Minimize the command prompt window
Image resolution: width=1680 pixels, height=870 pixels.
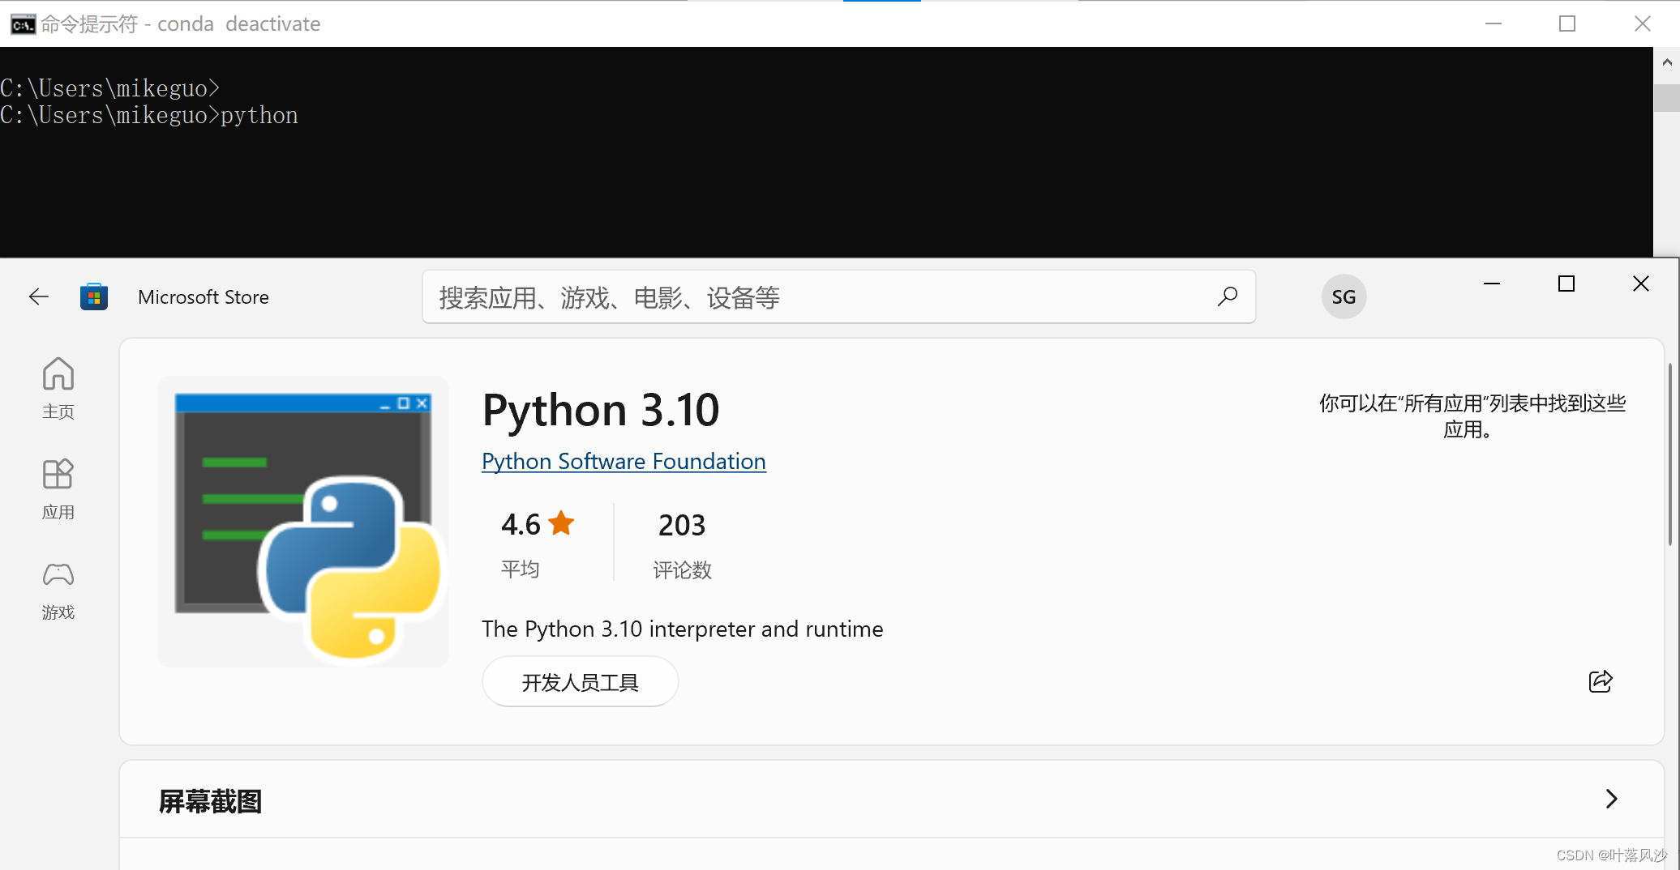coord(1494,23)
